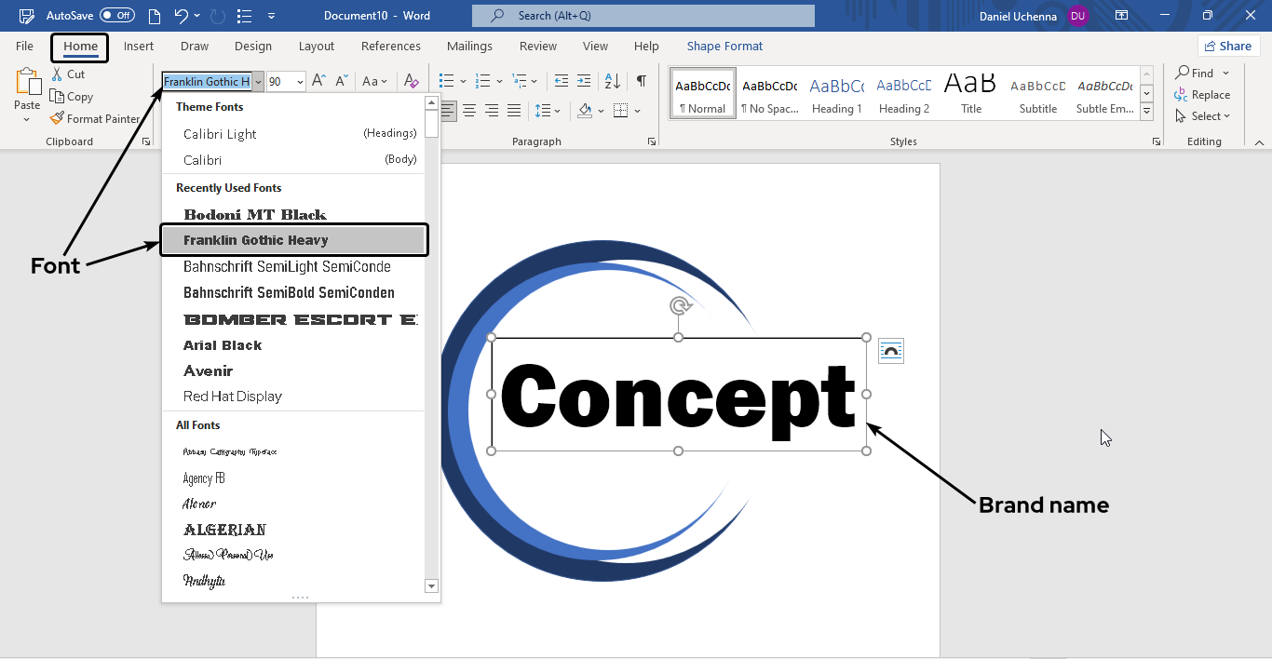Toggle Show/Hide paragraph marks
Image resolution: width=1272 pixels, height=659 pixels.
tap(642, 82)
